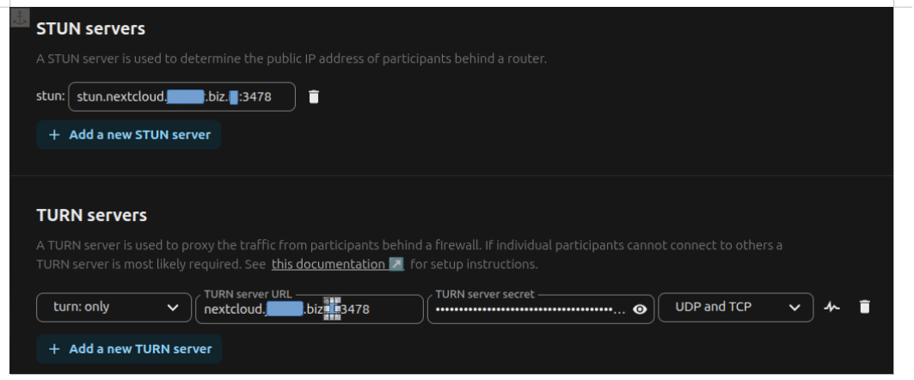Click the plus icon for new STUN server
Image resolution: width=914 pixels, height=380 pixels.
pos(54,135)
